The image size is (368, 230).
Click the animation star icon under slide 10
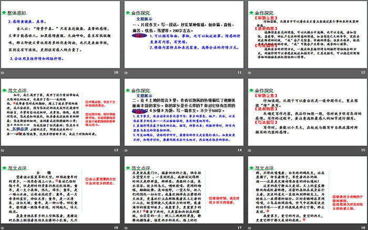(x=3, y=72)
